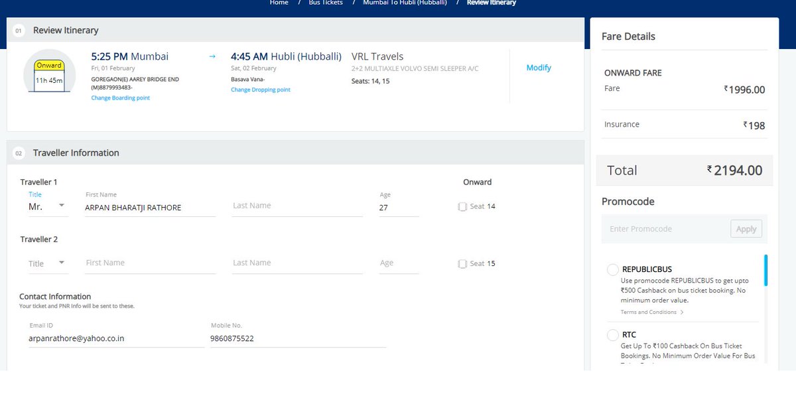Click the Total ₹2194.00 amount
796x412 pixels.
click(x=735, y=171)
